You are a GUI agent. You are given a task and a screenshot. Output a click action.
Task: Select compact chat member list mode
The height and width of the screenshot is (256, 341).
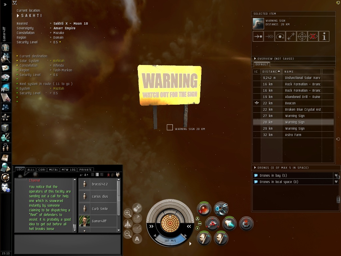[x=93, y=175]
